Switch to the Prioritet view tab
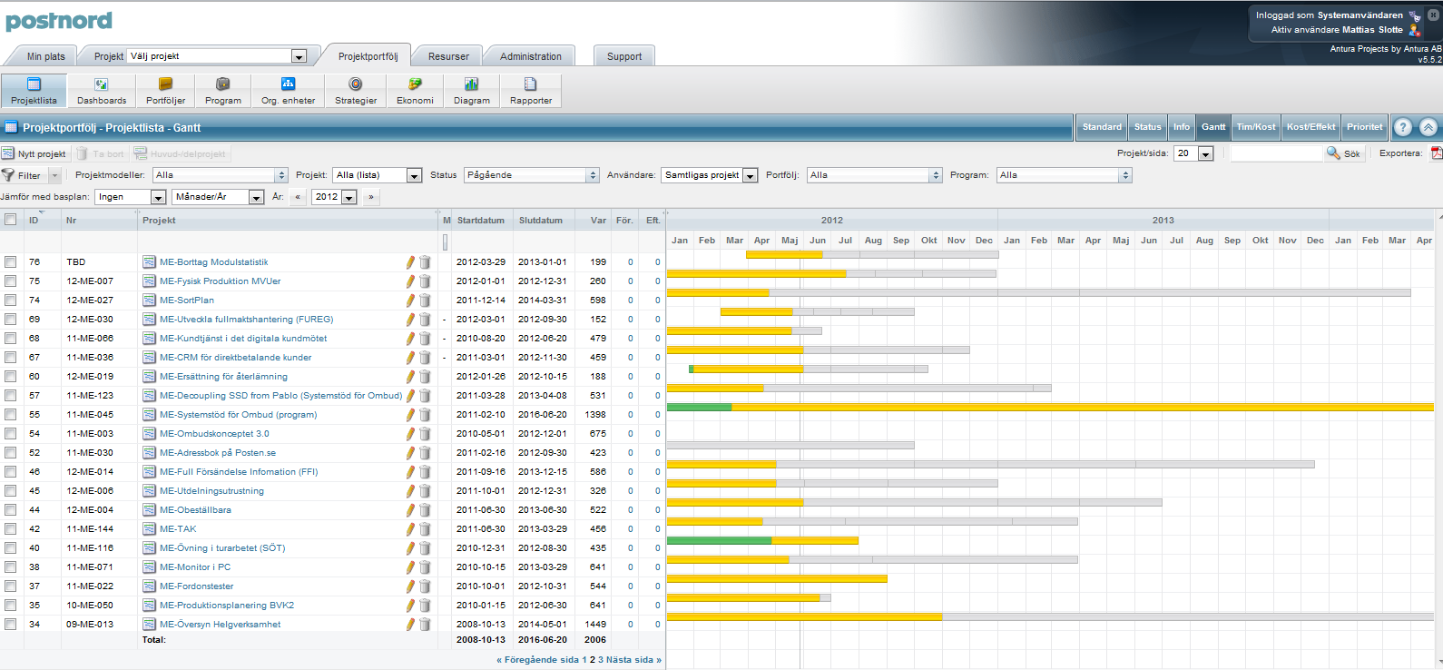Viewport: 1443px width, 670px height. pos(1364,127)
